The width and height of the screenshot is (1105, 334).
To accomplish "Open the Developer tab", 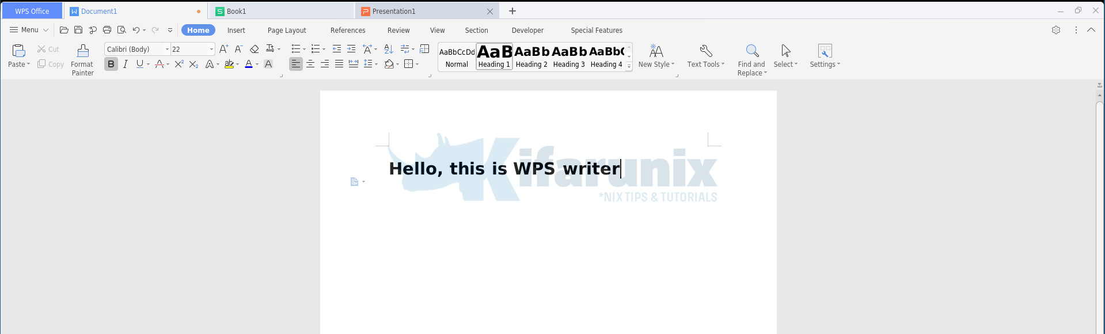I will (x=527, y=31).
